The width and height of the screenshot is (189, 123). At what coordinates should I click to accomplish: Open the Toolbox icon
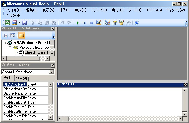tap(128, 23)
